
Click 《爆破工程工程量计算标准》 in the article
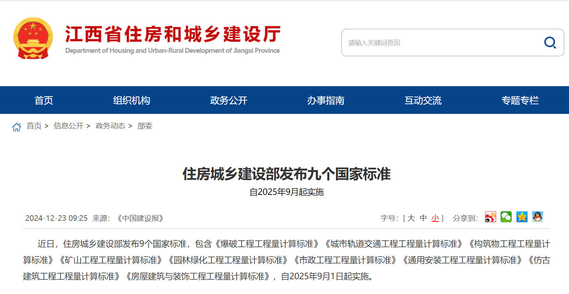(x=267, y=244)
